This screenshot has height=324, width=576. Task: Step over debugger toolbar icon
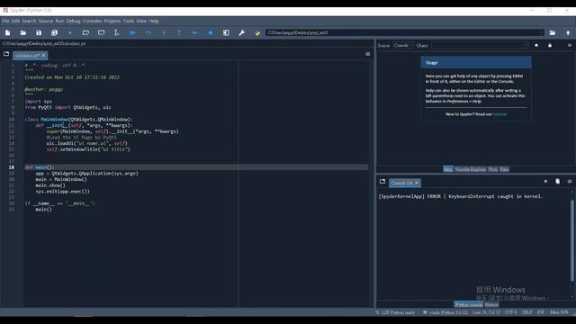point(148,32)
